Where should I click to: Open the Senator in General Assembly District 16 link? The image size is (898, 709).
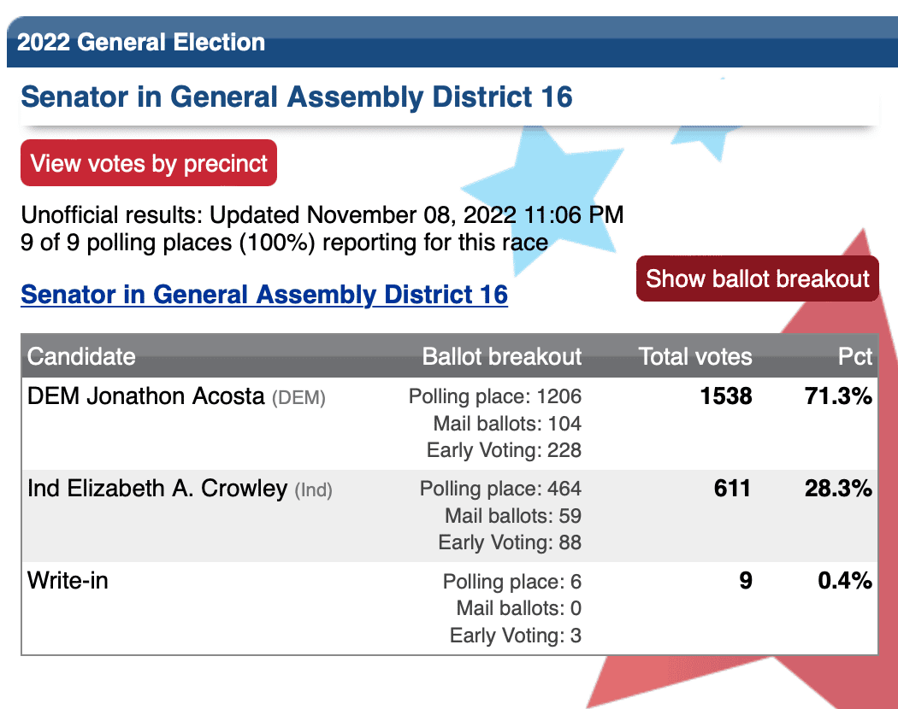[x=264, y=295]
